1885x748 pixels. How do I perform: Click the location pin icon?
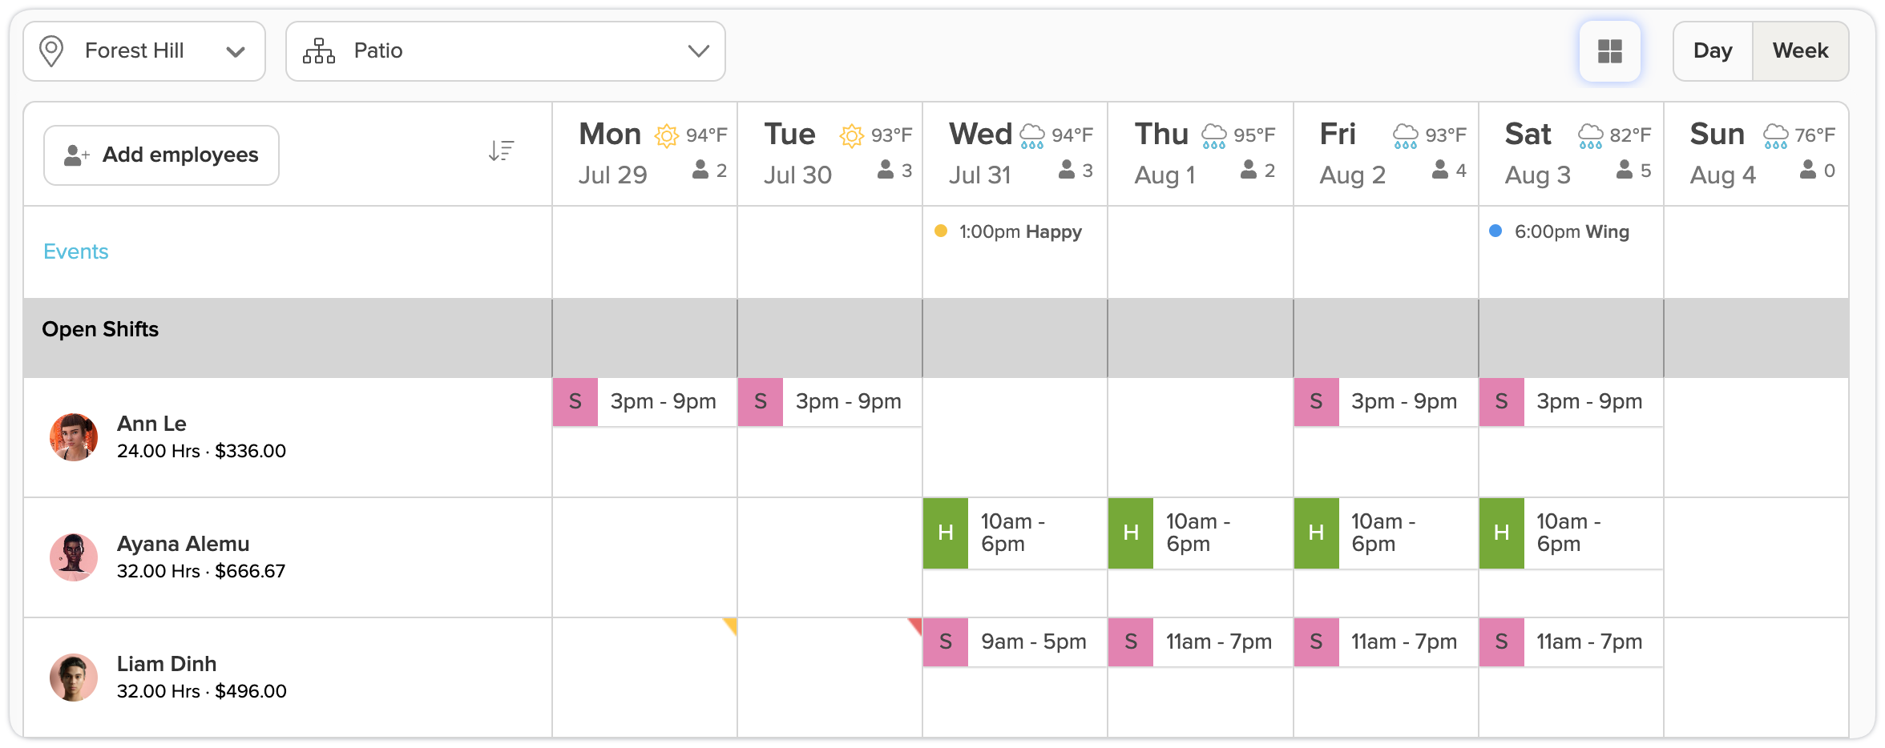[x=52, y=51]
